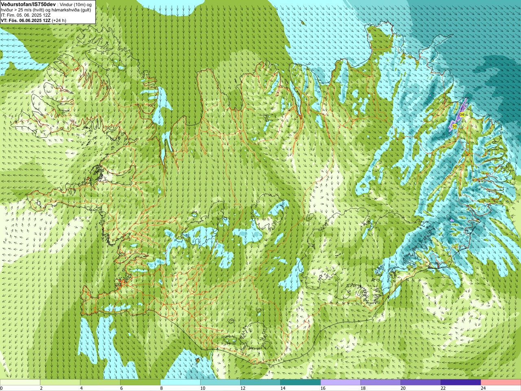Click the yellow 30 gust marker
This screenshot has width=521, height=391.
[454, 127]
